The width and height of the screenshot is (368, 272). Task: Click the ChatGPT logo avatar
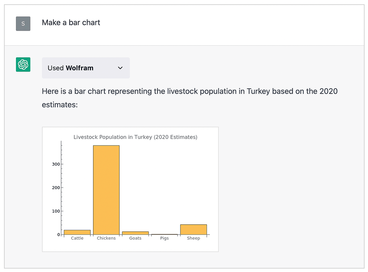tap(23, 64)
